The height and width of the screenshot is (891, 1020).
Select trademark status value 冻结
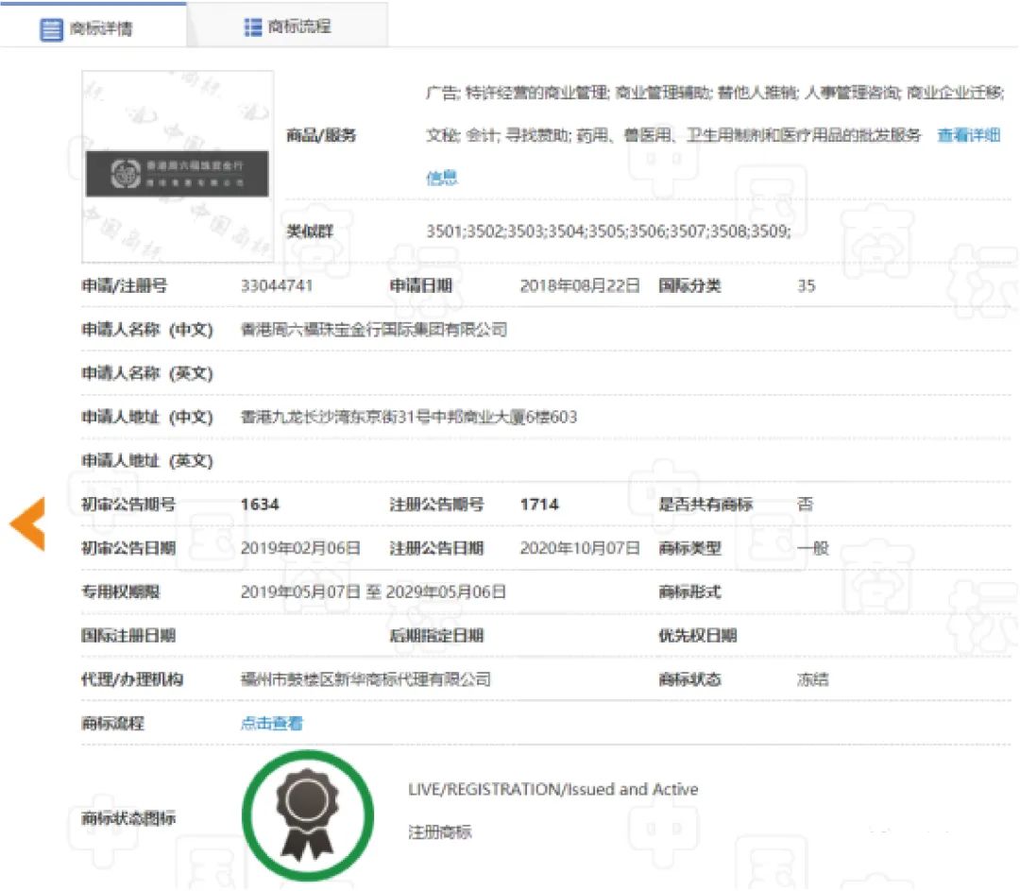812,679
